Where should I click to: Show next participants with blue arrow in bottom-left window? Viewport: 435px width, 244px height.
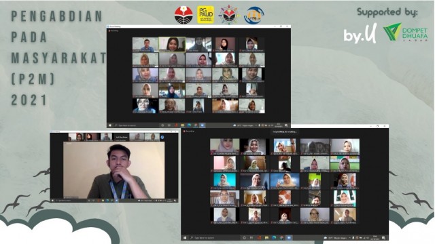coord(162,137)
